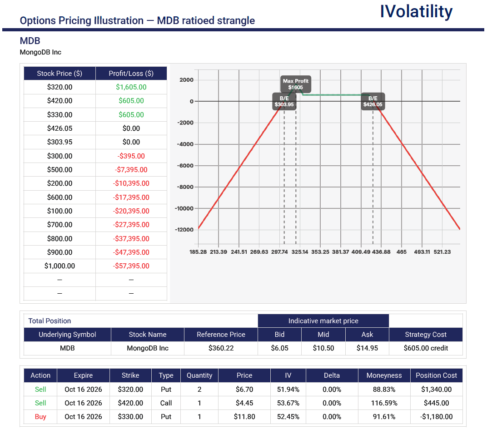Viewport: 487px width, 429px height.
Task: Click the -$10,395.00 loss cell
Action: point(131,183)
